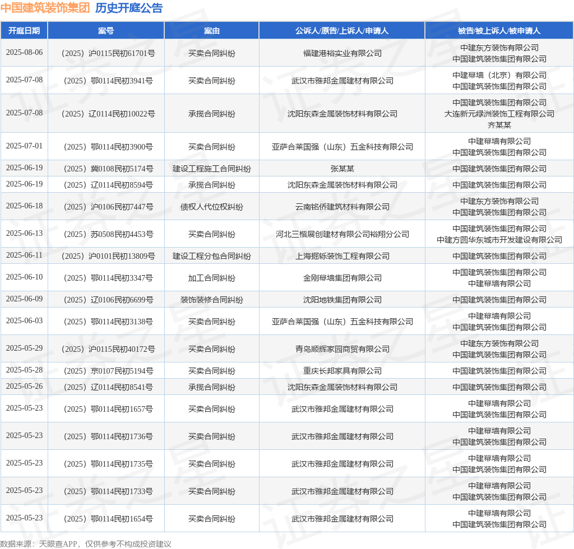574x549 pixels.
Task: Click the date 2025-06-10
Action: pos(24,277)
